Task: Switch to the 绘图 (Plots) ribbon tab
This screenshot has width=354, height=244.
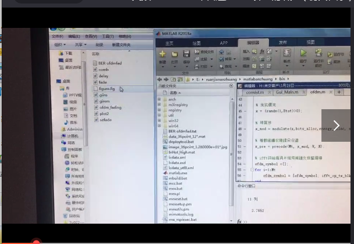Action: coord(196,43)
